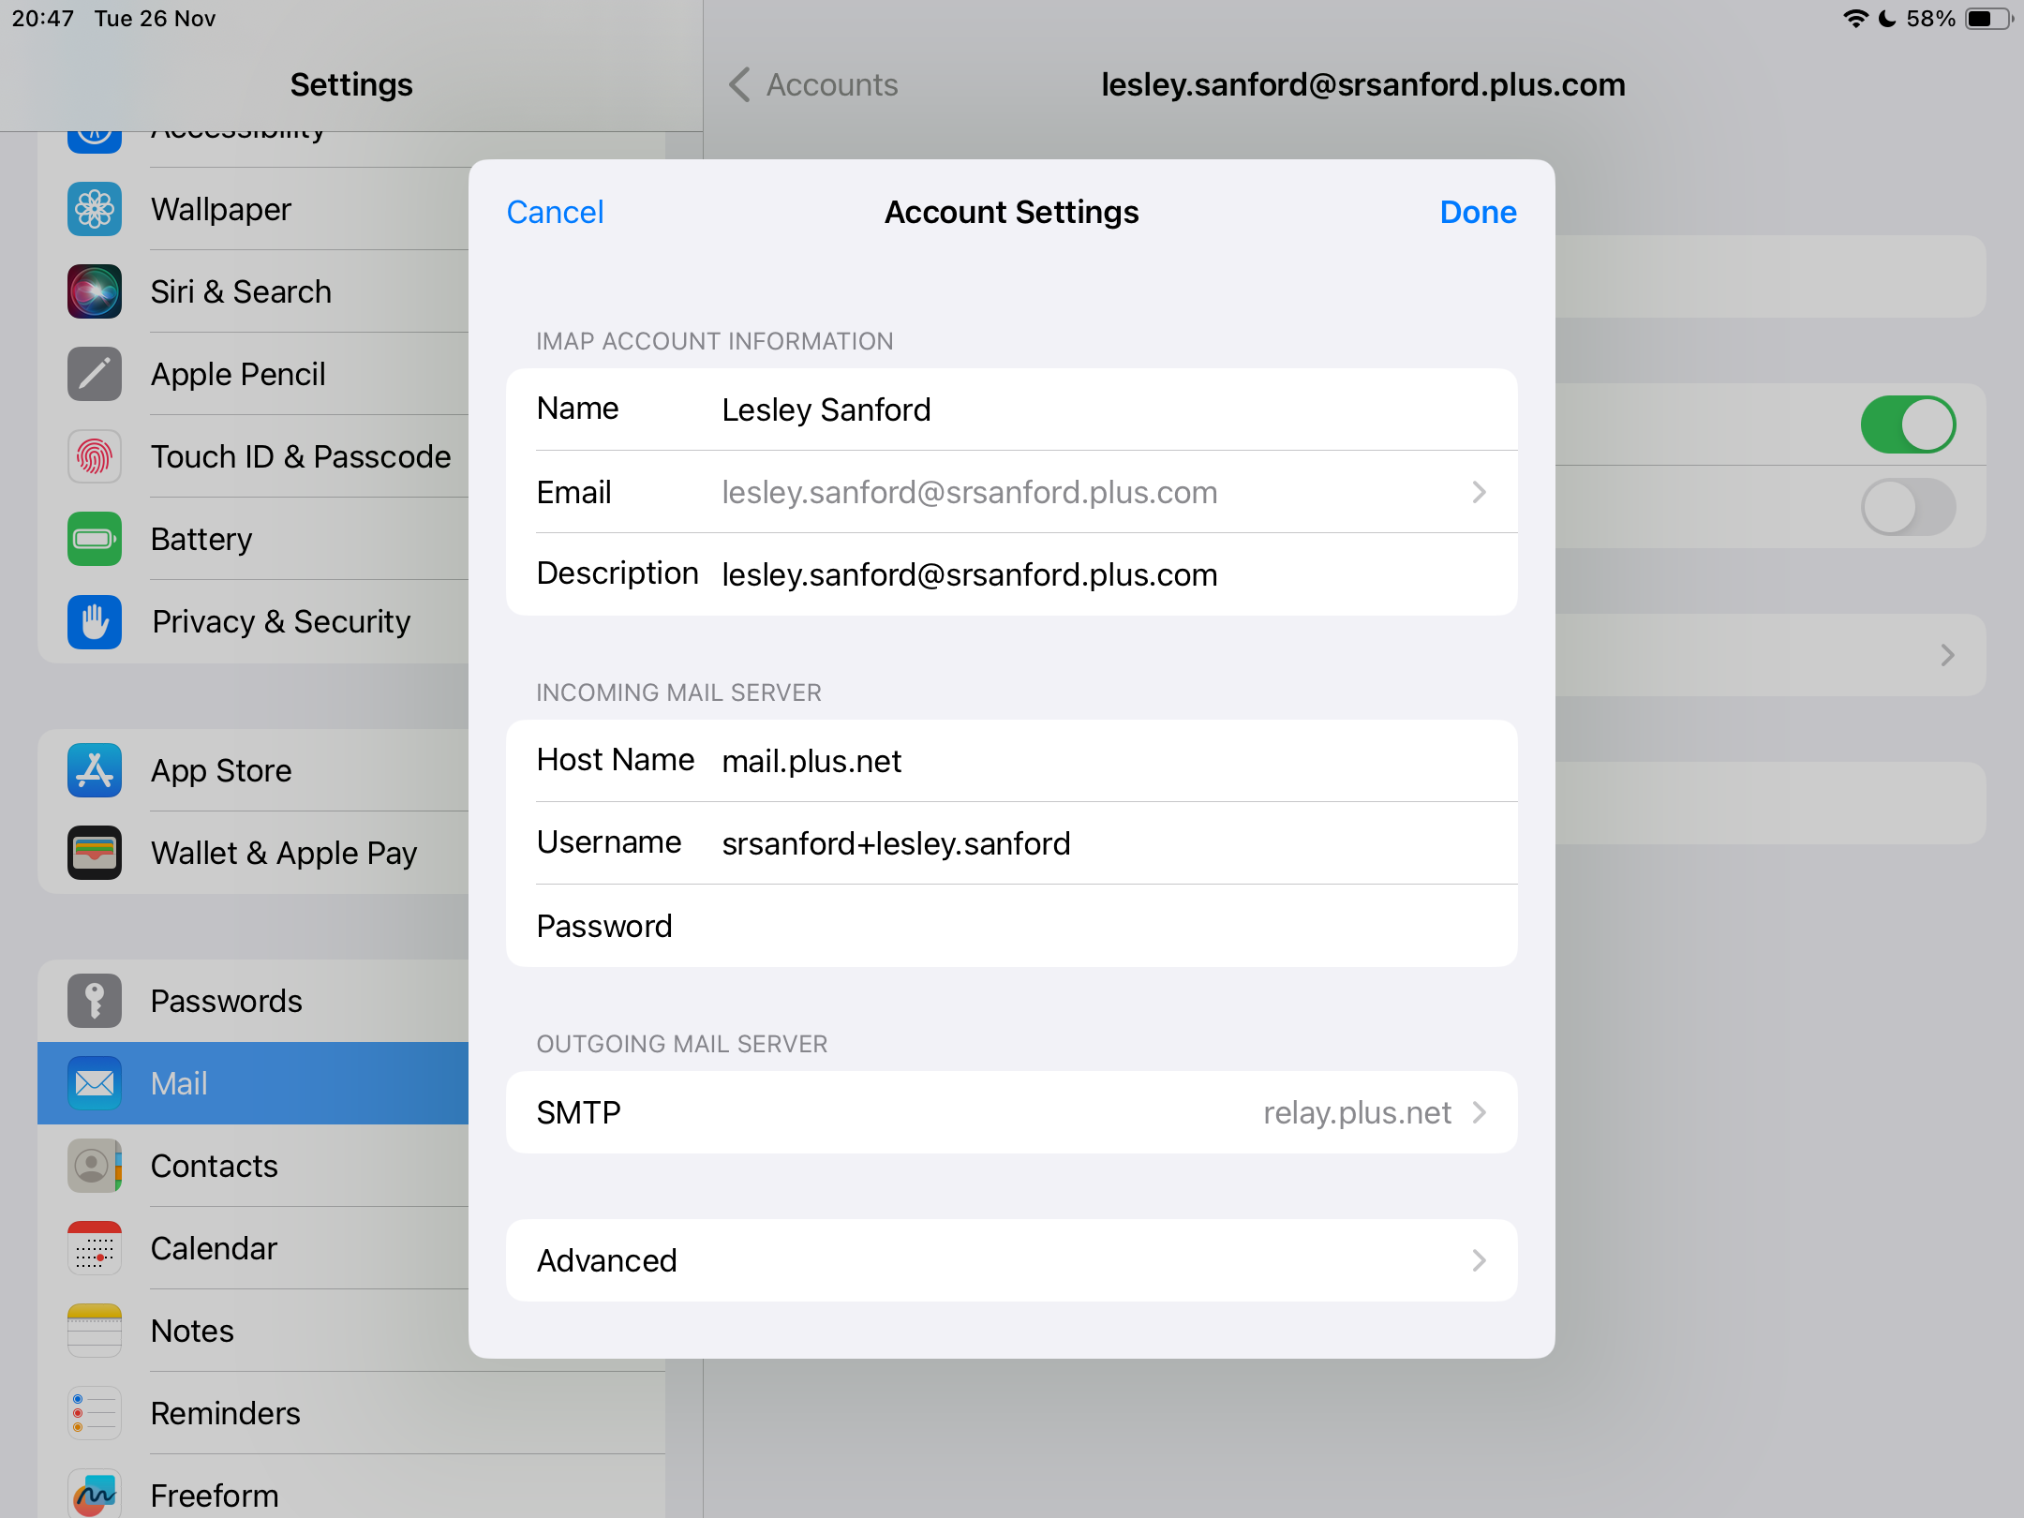The height and width of the screenshot is (1518, 2024).
Task: Select Passwords in sidebar
Action: point(253,1001)
